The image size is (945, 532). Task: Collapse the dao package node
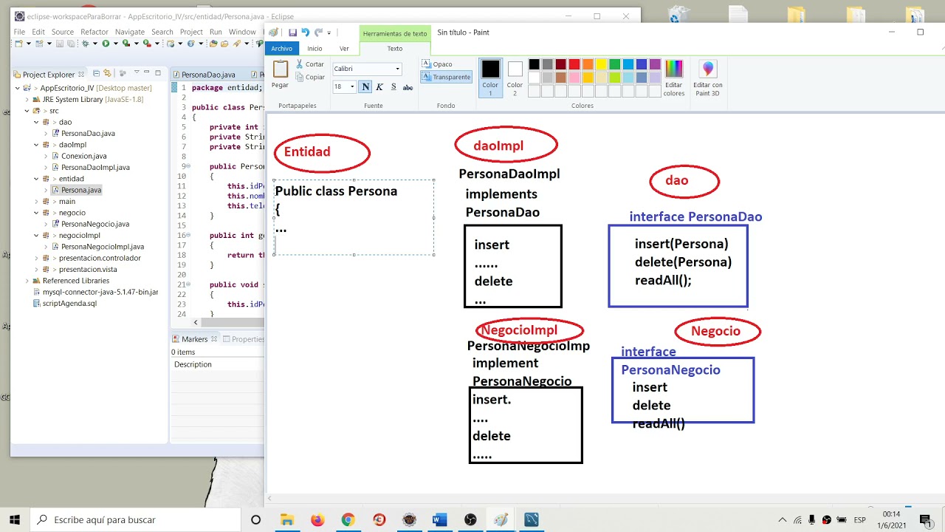[36, 122]
